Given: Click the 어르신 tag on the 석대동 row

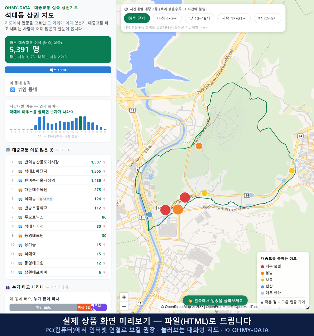Looking at the screenshot, I should [x=46, y=199].
